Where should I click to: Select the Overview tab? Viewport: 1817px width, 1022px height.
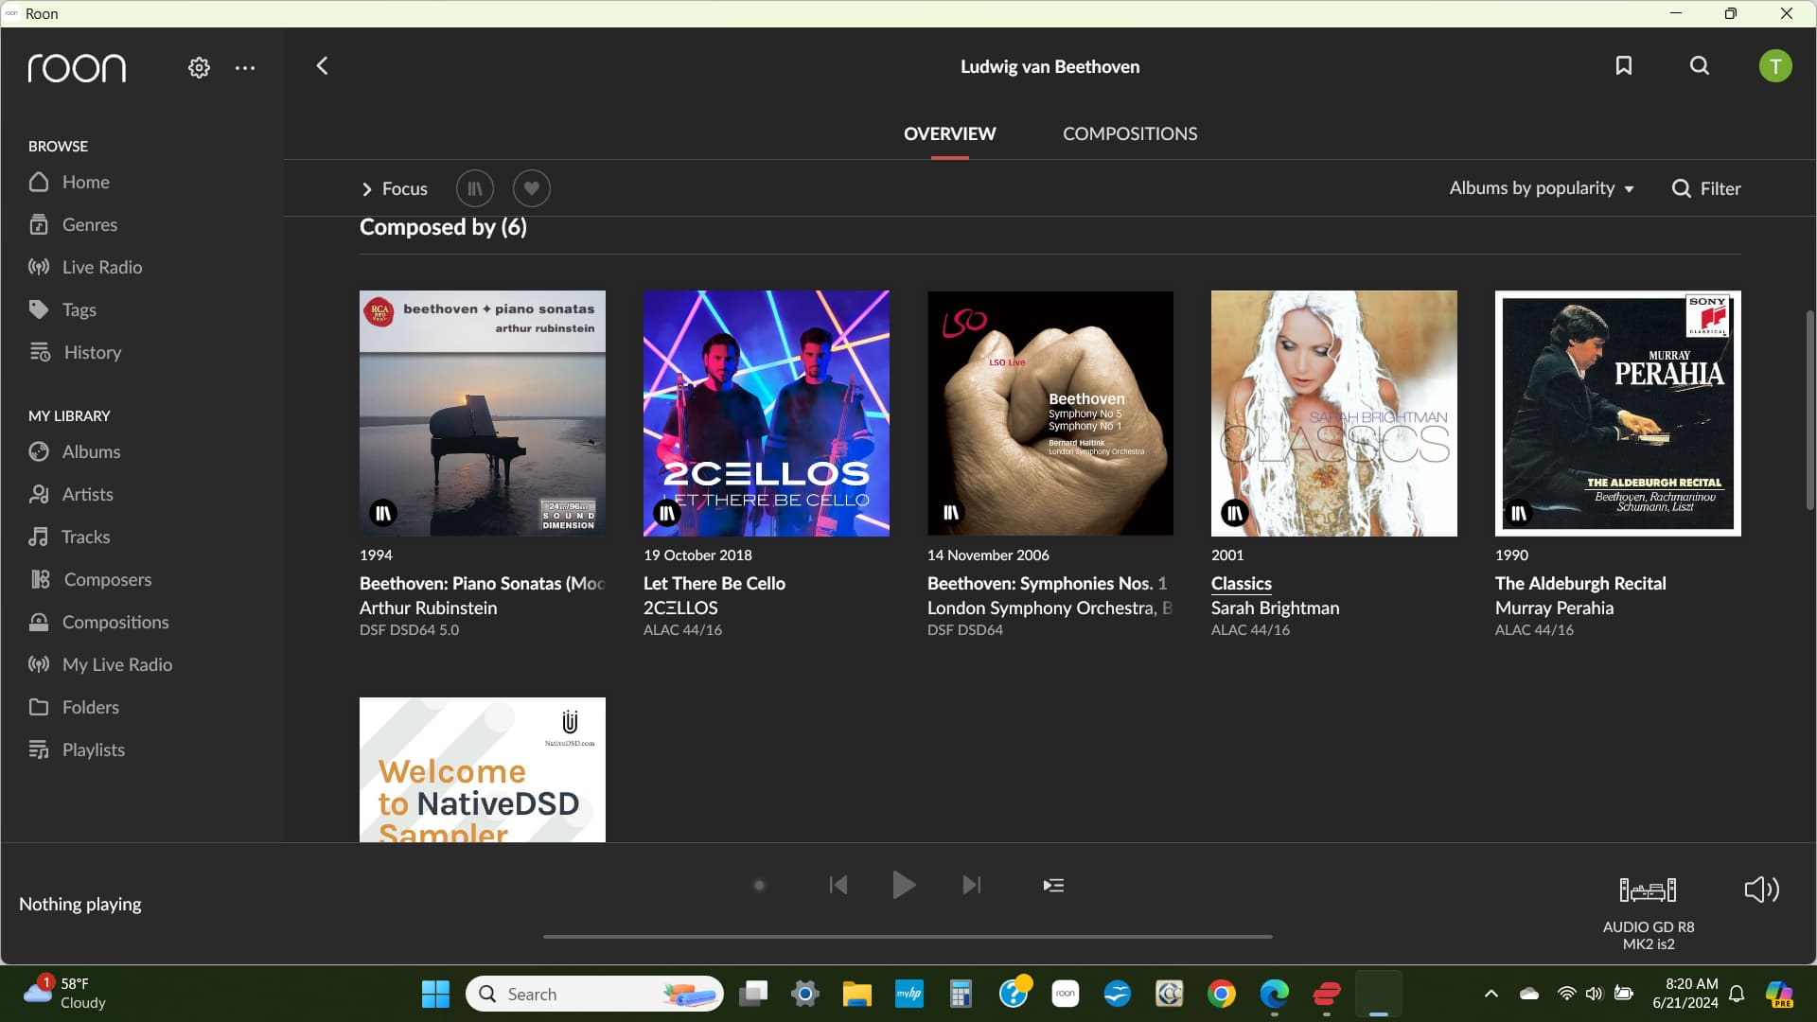tap(949, 134)
